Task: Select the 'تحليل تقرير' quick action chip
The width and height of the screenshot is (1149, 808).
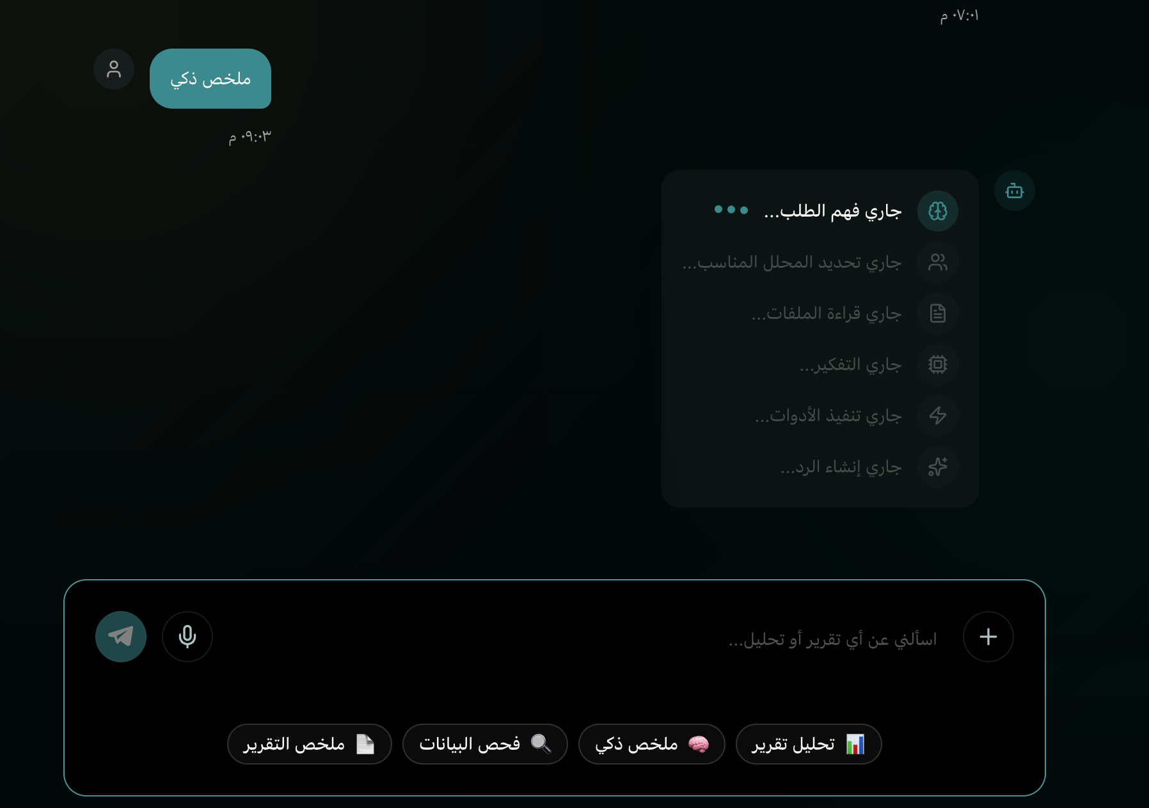Action: pyautogui.click(x=808, y=744)
